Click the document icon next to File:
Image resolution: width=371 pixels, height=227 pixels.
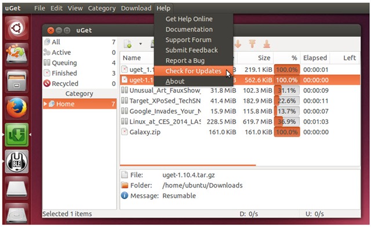tap(125, 175)
